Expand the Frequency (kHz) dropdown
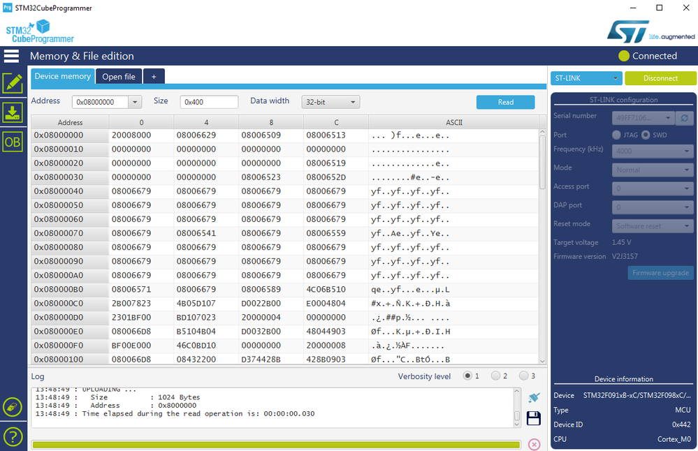The image size is (698, 451). (x=653, y=151)
